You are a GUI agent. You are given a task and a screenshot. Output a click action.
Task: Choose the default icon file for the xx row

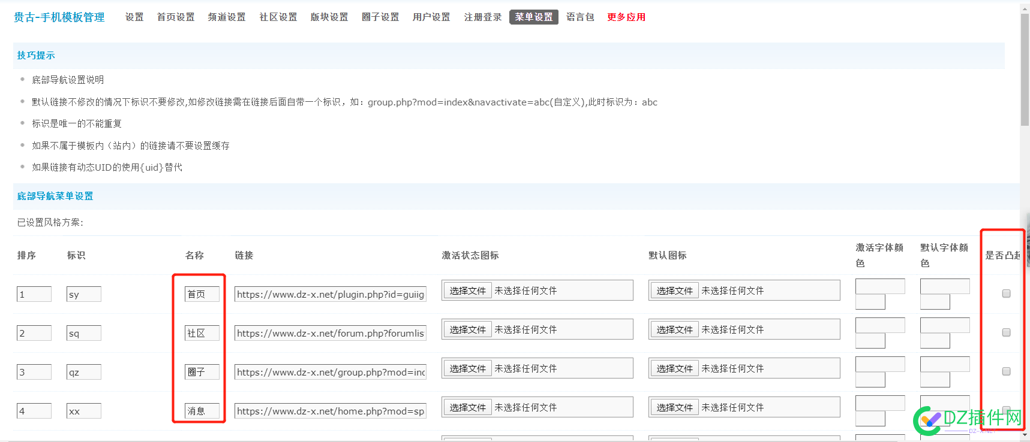[675, 407]
